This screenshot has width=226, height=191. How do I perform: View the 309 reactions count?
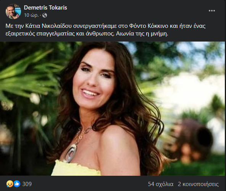click(x=27, y=184)
